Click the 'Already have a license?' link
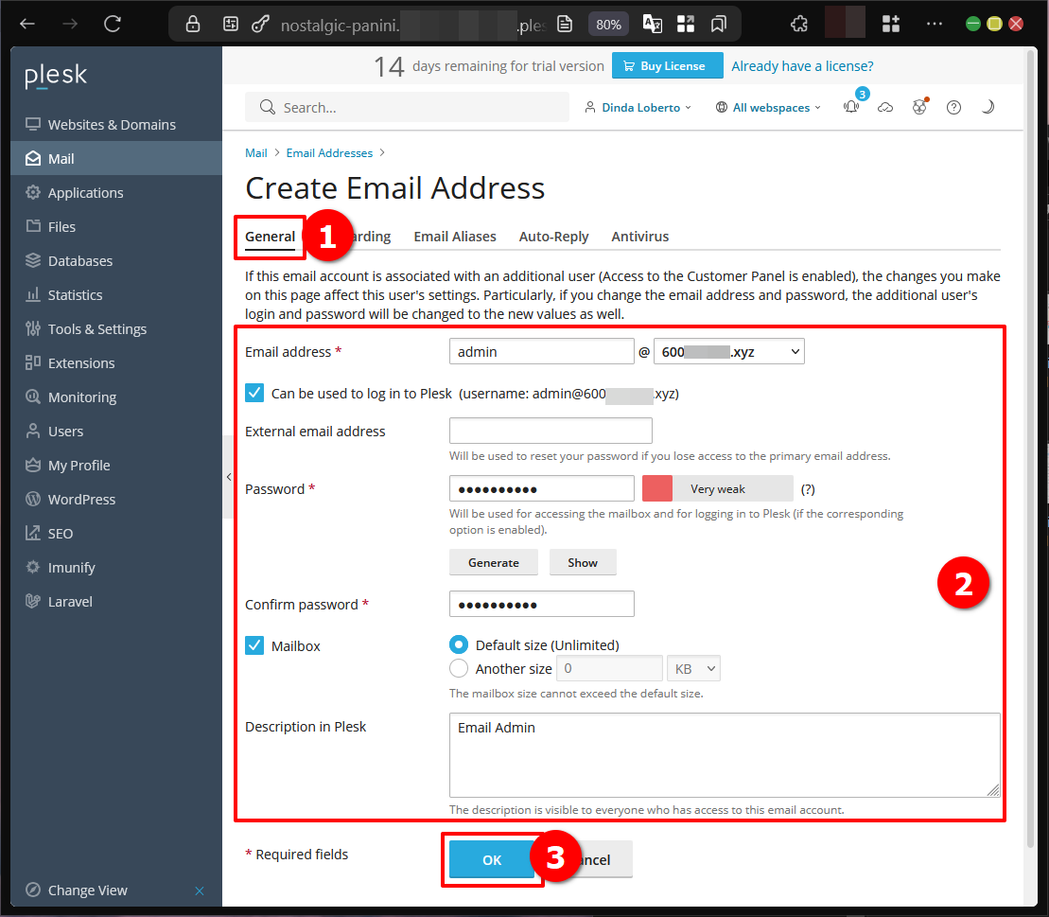Image resolution: width=1049 pixels, height=917 pixels. click(802, 65)
